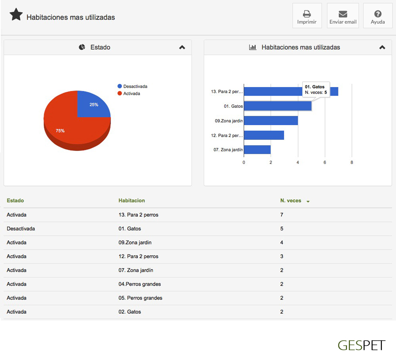Sort table by Estado column header

(15, 200)
